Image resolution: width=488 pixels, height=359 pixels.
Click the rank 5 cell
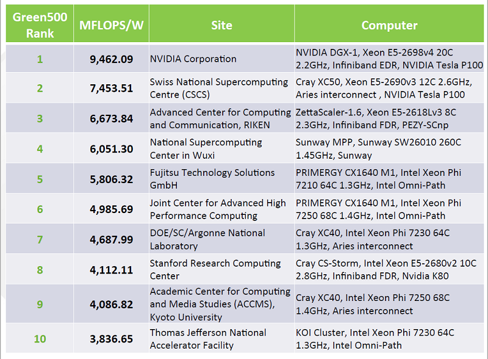[x=40, y=179]
